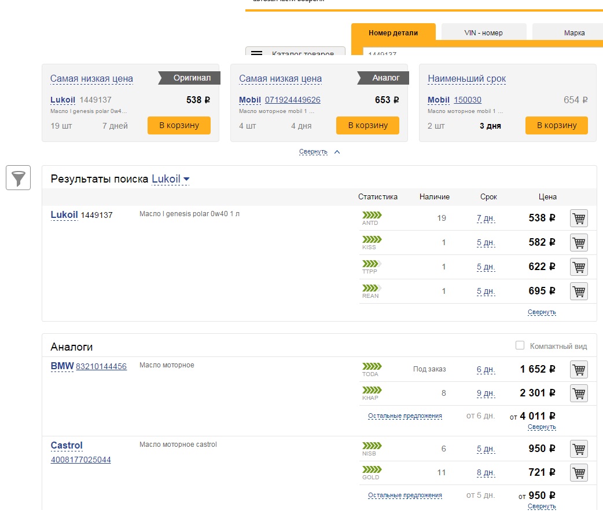Image resolution: width=603 pixels, height=521 pixels.
Task: Expand remaining Castrol offers (Остальные предложения)
Action: (405, 495)
